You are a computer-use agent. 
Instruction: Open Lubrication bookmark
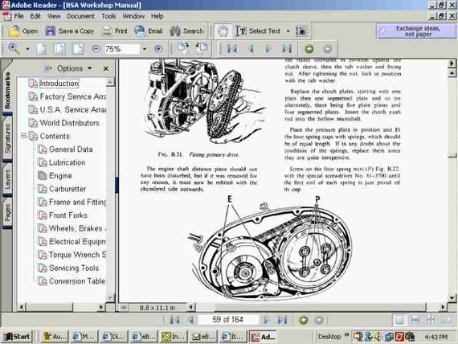(x=67, y=162)
